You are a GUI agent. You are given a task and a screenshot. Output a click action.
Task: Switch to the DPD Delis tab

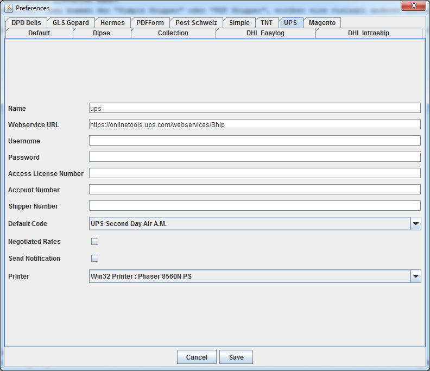click(26, 22)
